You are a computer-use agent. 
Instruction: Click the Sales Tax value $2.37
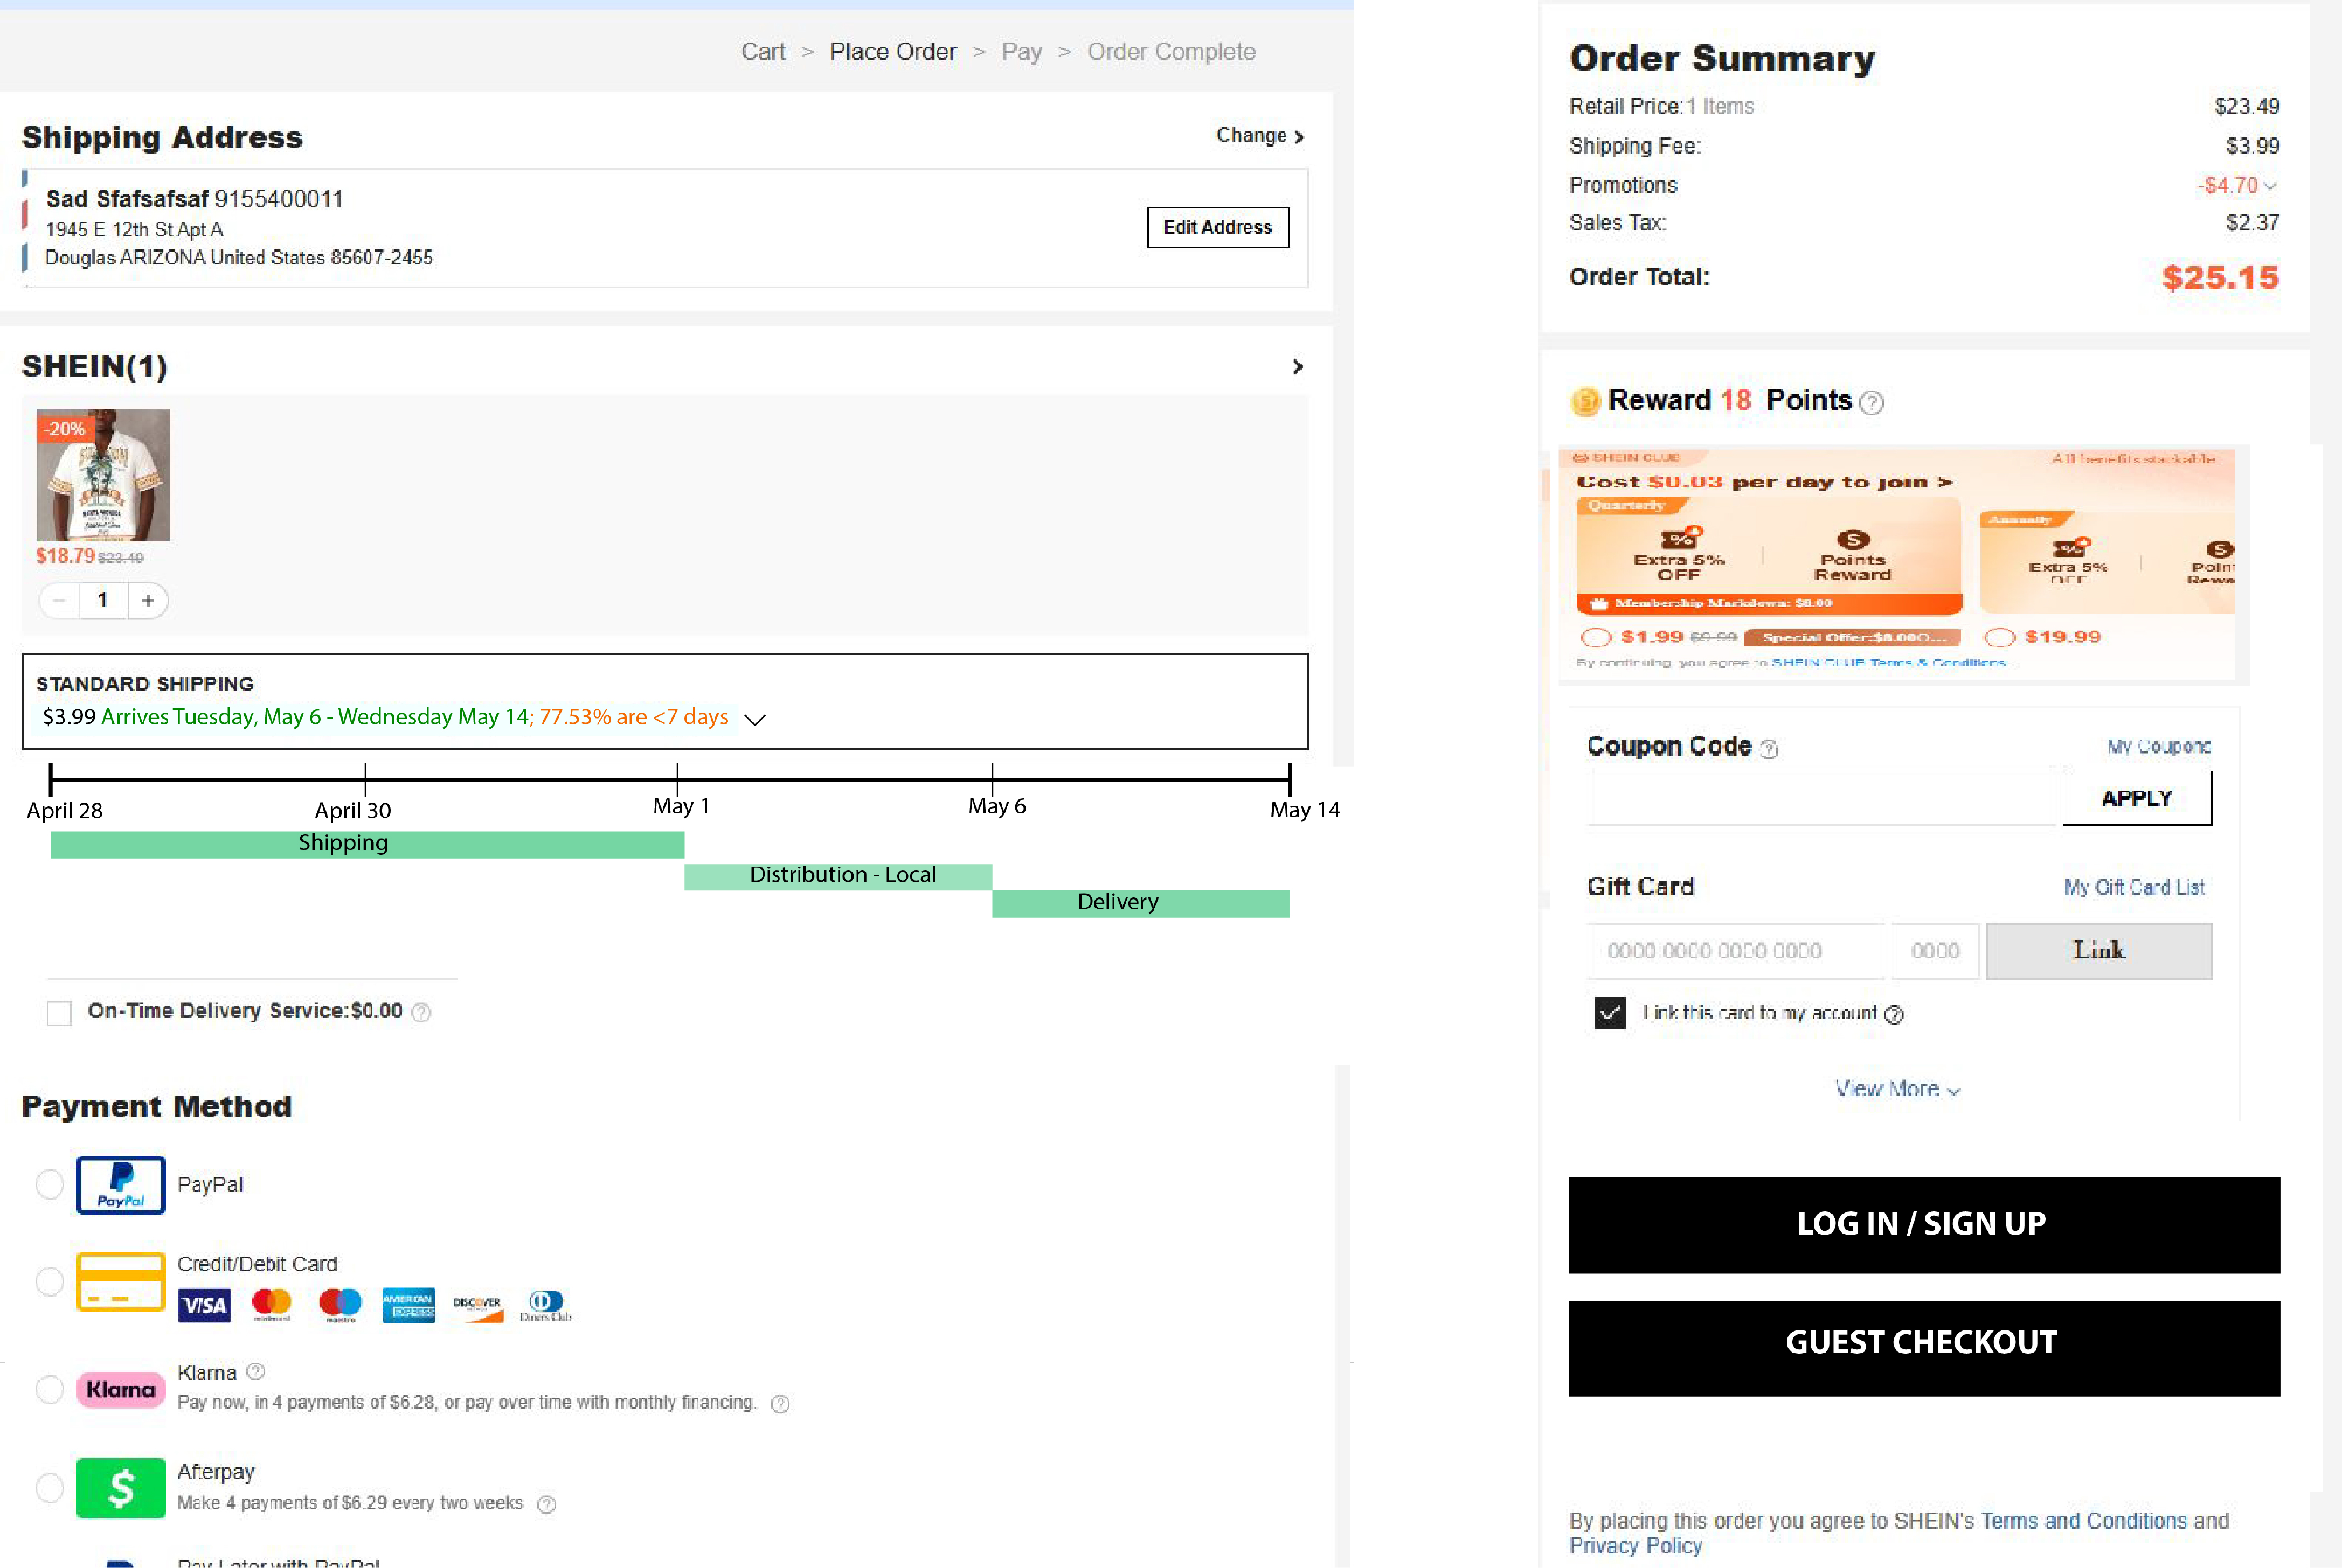coord(2252,223)
